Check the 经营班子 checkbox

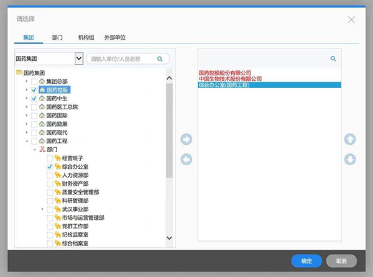50,158
